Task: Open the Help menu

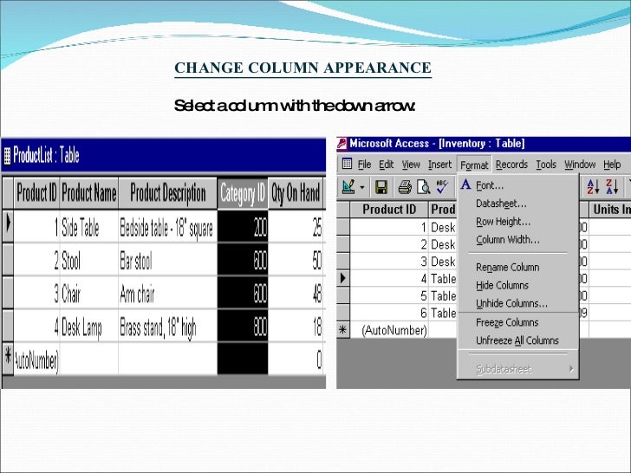Action: tap(612, 165)
